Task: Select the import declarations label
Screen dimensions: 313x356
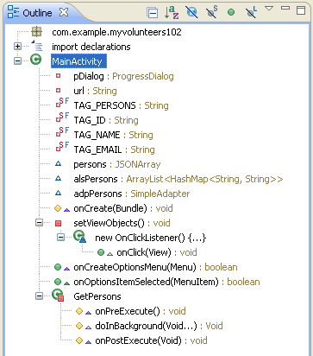Action: [x=91, y=47]
